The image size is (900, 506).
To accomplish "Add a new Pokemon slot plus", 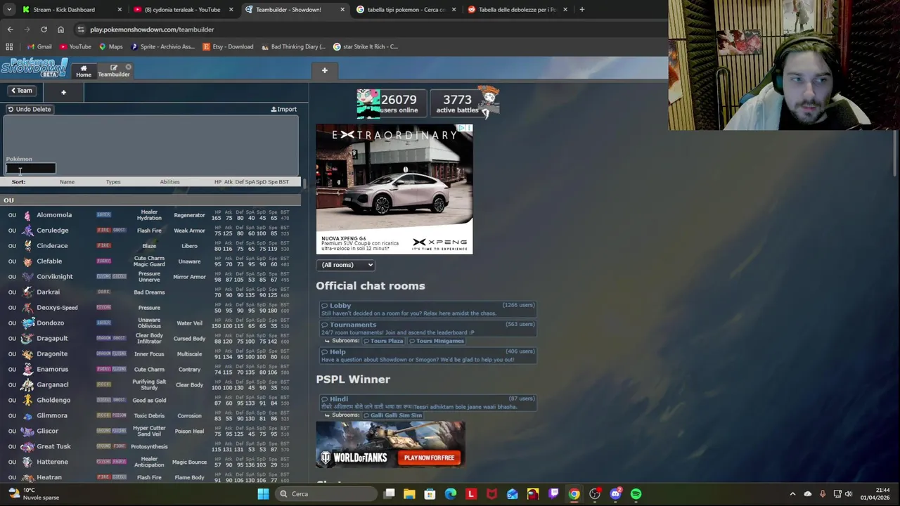I will coord(63,92).
